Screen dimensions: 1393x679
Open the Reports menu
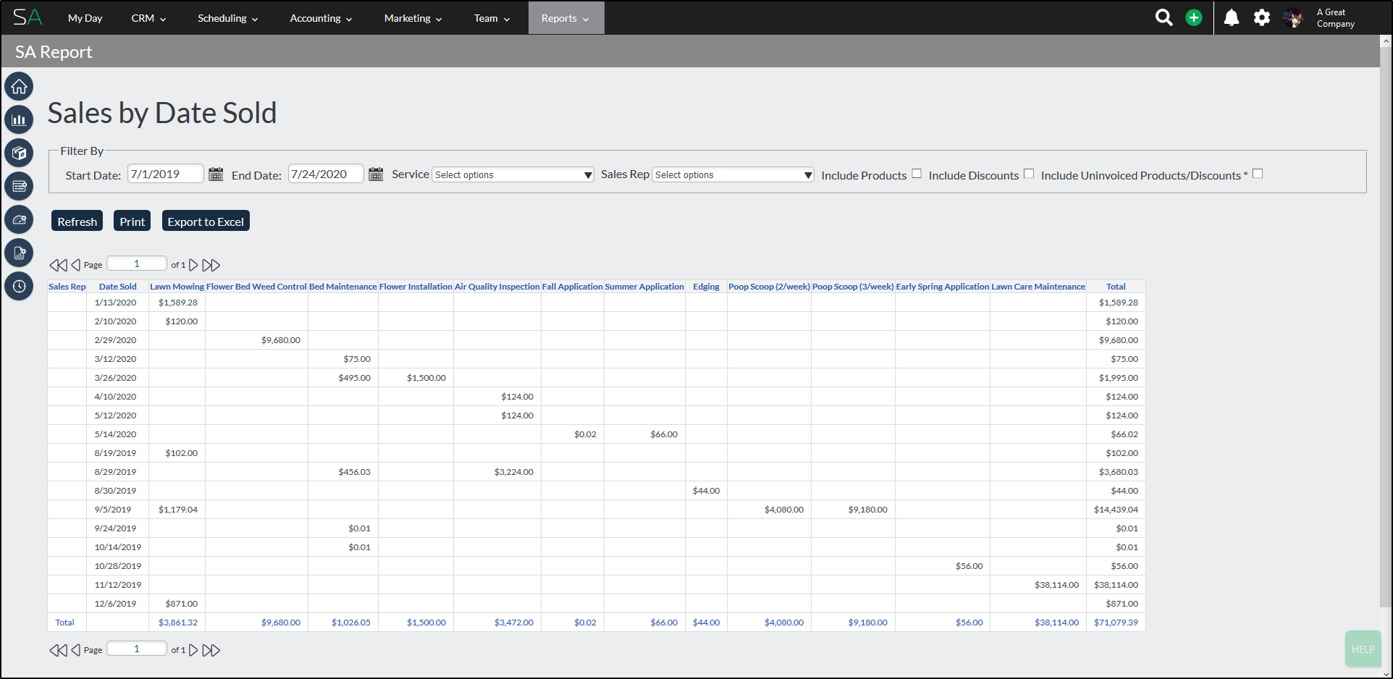pos(565,18)
